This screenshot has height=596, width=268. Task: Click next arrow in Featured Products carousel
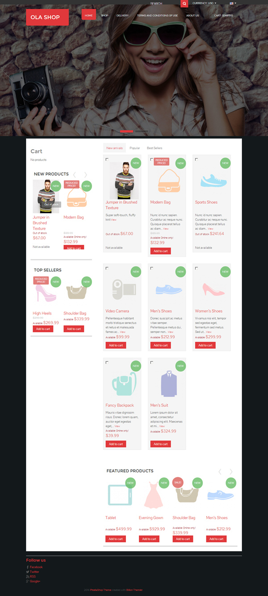(x=231, y=471)
